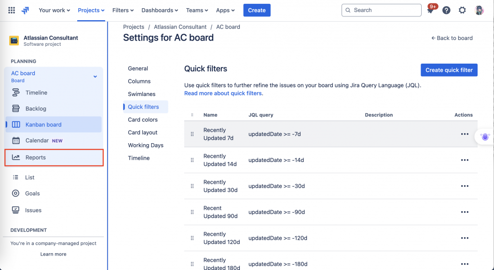Go to Reports in the sidebar
The width and height of the screenshot is (494, 270).
[36, 157]
